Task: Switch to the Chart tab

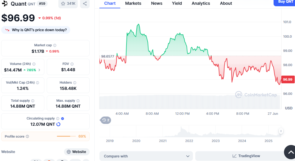Action: click(110, 3)
